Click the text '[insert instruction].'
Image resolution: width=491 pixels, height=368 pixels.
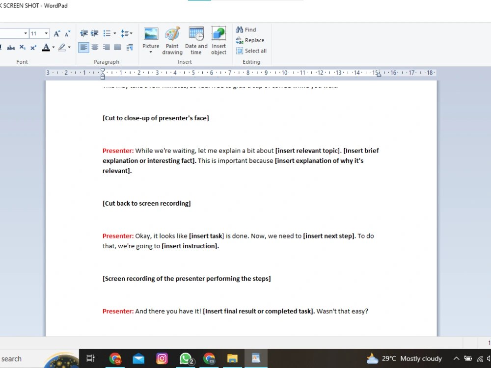[x=191, y=246]
